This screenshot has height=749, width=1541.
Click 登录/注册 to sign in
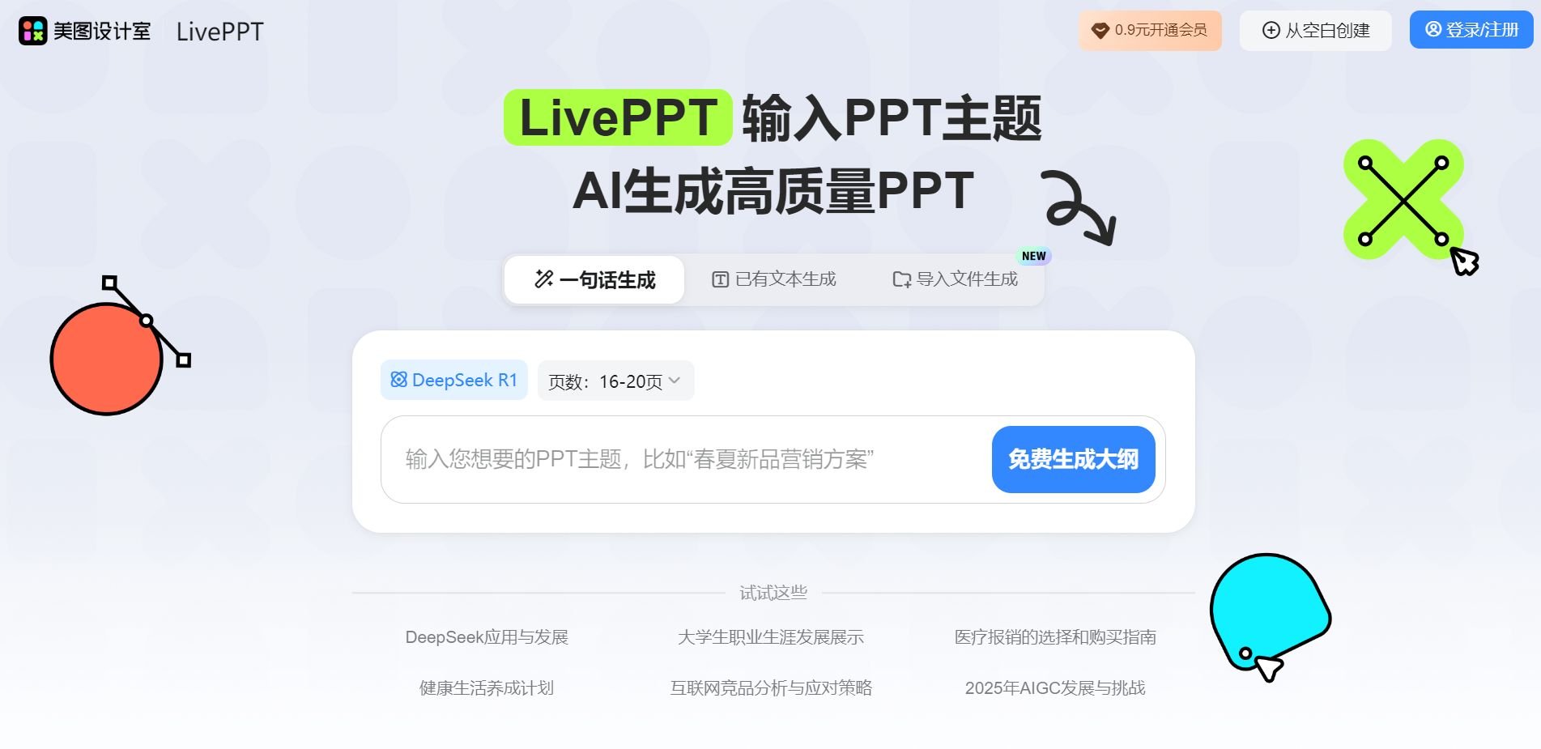coord(1471,29)
